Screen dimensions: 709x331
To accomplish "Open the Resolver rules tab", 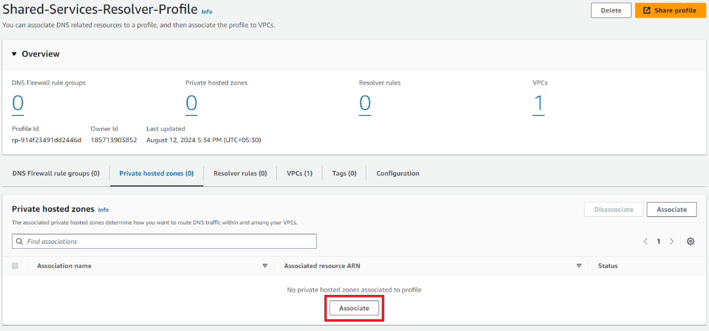I will (x=240, y=173).
